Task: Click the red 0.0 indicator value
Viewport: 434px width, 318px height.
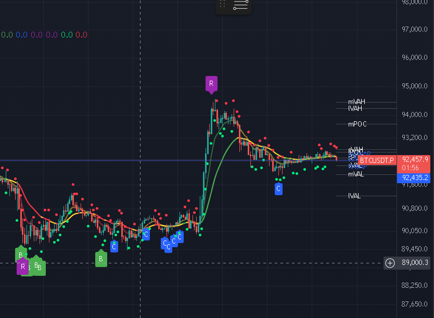Action: click(81, 35)
